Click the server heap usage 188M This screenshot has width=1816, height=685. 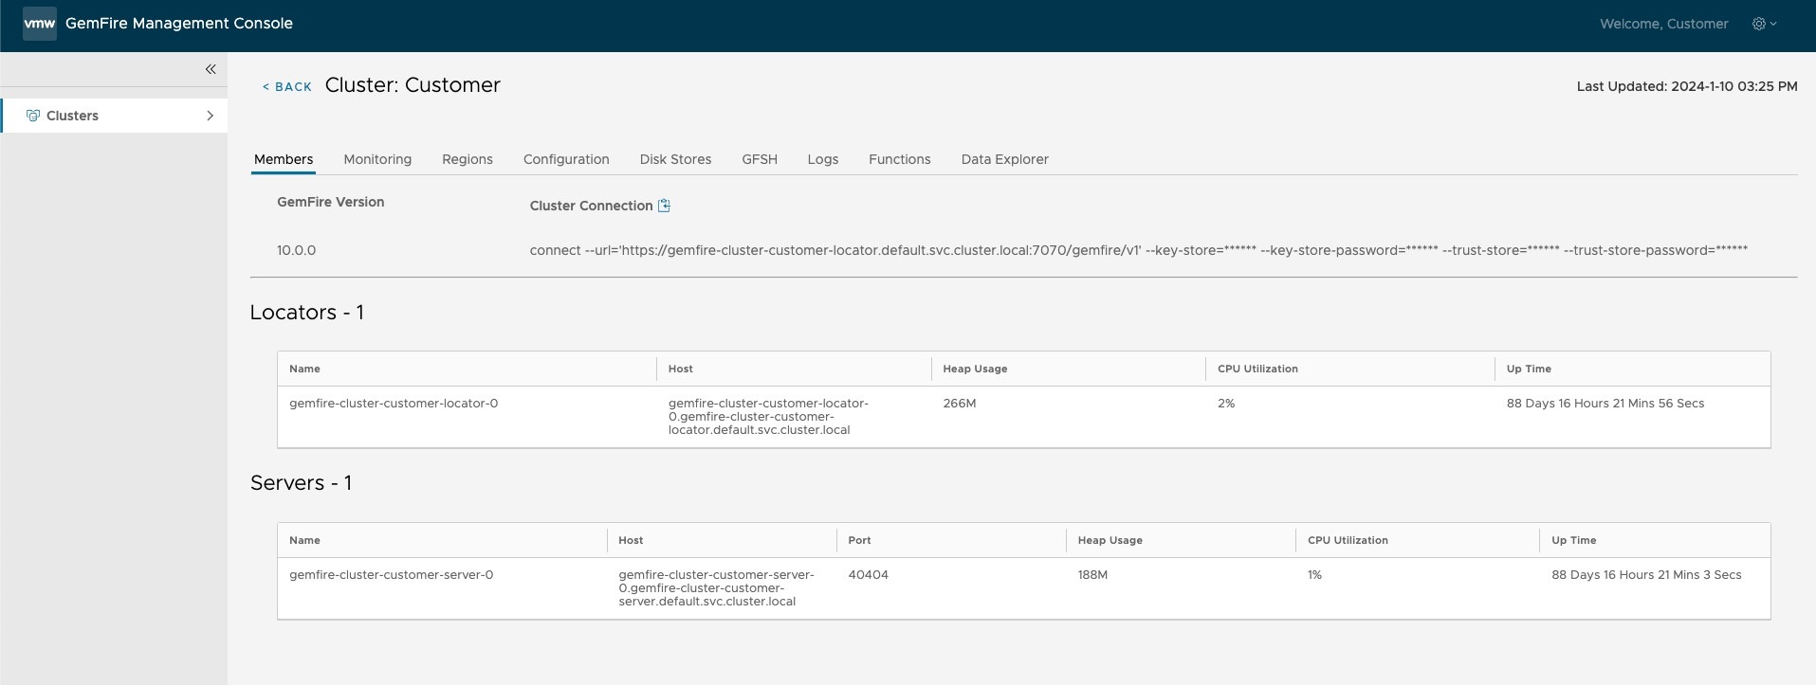tap(1092, 575)
